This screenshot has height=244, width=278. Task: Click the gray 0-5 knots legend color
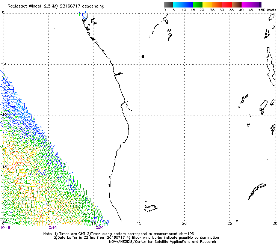coord(168,5)
